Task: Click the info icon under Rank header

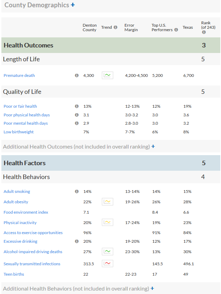Action: 204,32
